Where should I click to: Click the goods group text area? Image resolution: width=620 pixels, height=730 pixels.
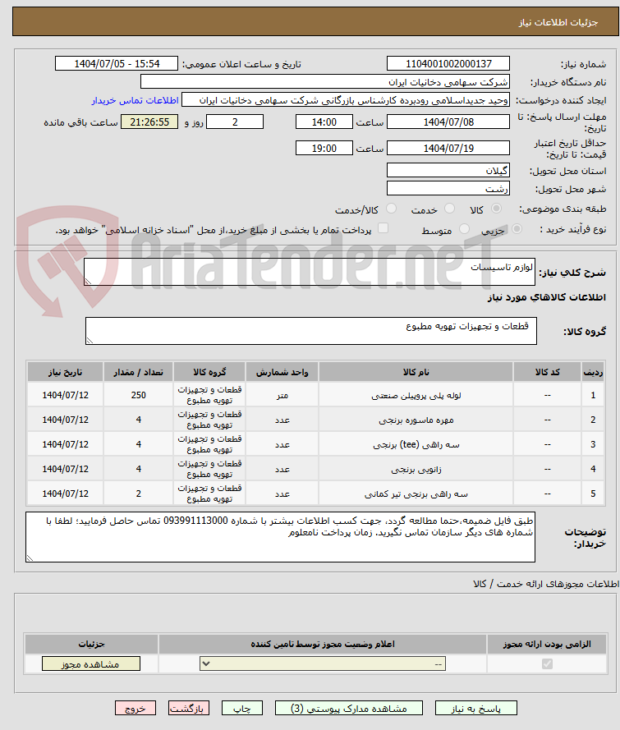click(311, 331)
